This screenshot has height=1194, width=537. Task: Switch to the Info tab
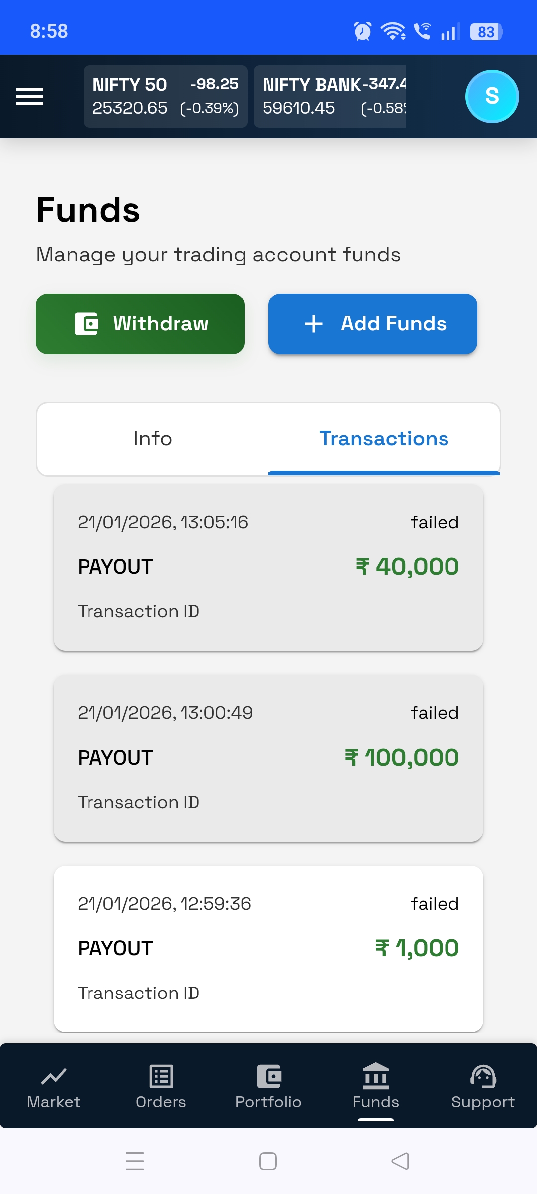click(153, 439)
